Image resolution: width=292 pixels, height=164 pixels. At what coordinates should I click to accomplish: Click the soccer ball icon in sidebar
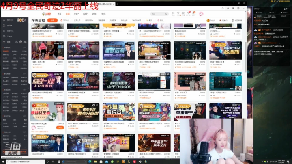(x=21, y=42)
